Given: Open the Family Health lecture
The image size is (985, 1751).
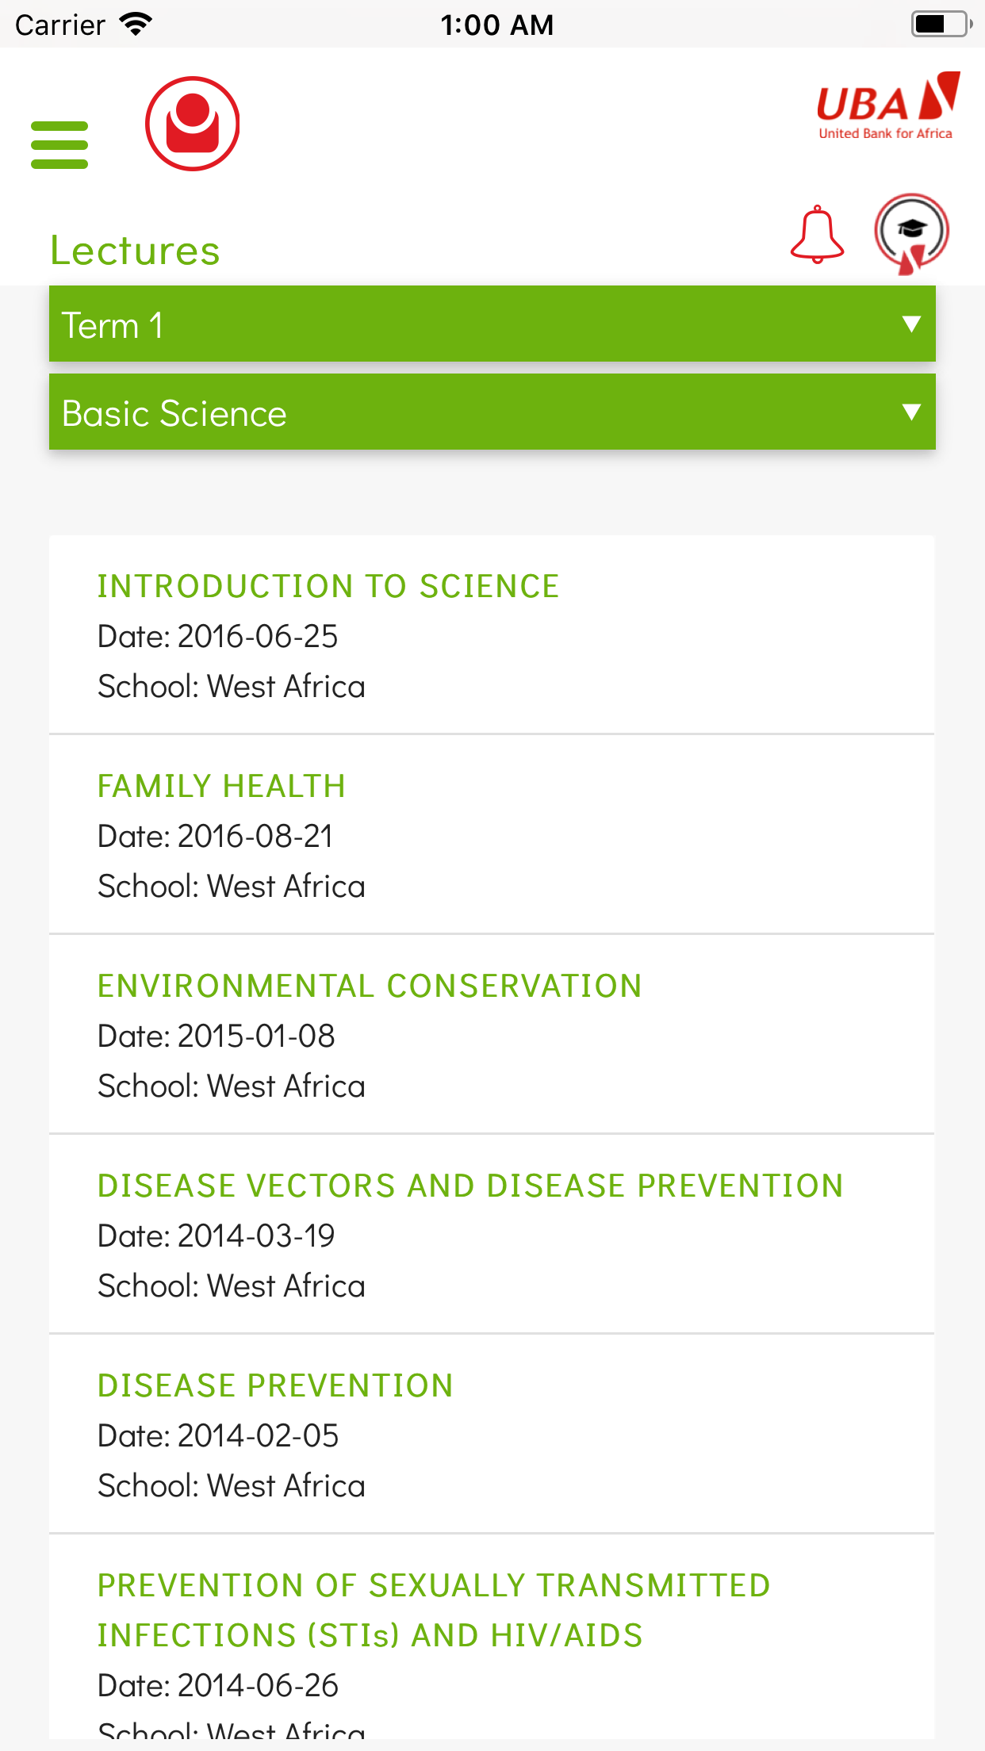Looking at the screenshot, I should click(221, 786).
